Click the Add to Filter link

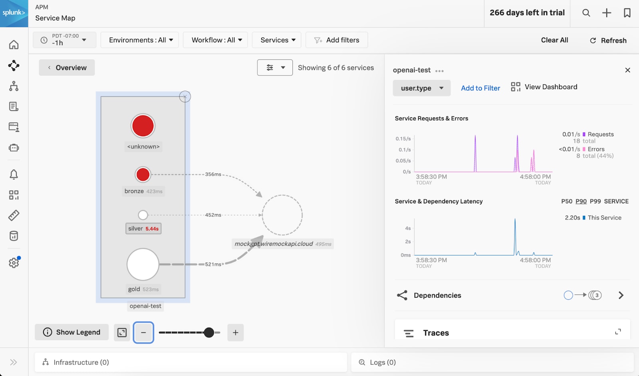[x=480, y=88]
